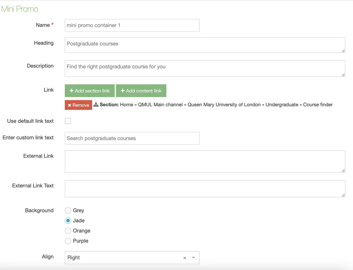Click into the Description text area
Image resolution: width=353 pixels, height=270 pixels.
(x=205, y=69)
